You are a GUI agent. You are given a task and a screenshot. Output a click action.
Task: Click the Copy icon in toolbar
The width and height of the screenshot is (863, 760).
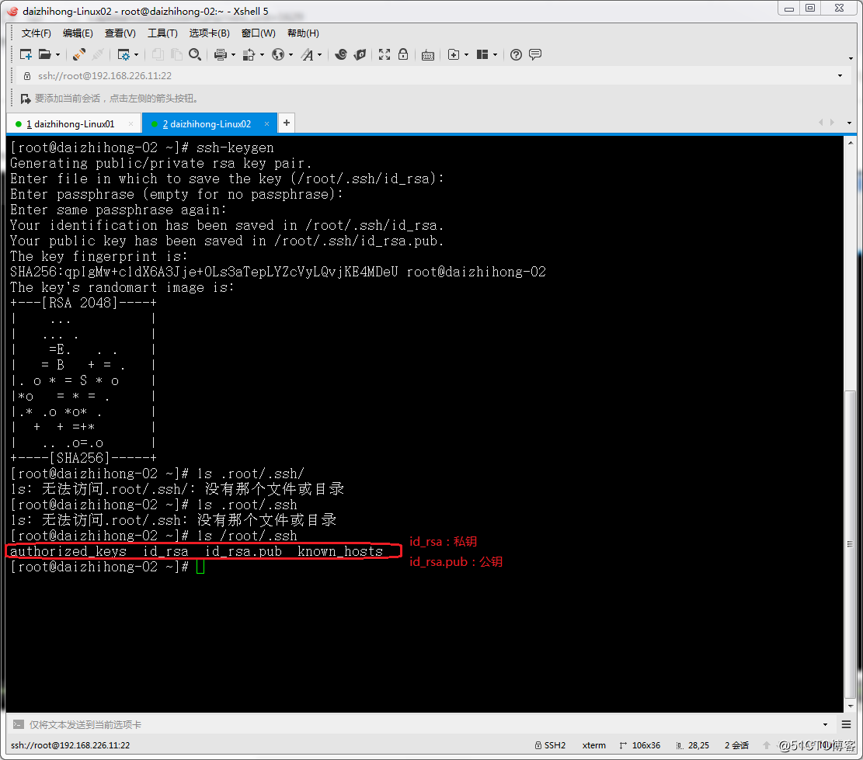158,54
